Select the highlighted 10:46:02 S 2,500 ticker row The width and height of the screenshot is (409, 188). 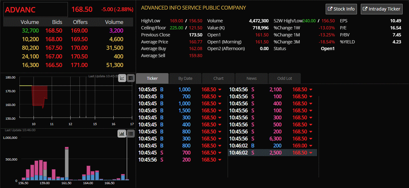point(273,153)
